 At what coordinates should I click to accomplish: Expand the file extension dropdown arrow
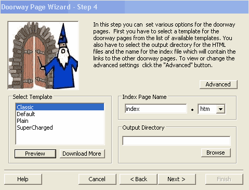pyautogui.click(x=220, y=109)
